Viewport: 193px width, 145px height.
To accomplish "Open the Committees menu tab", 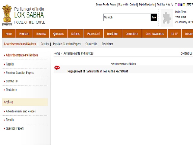I will pyautogui.click(x=132, y=34).
